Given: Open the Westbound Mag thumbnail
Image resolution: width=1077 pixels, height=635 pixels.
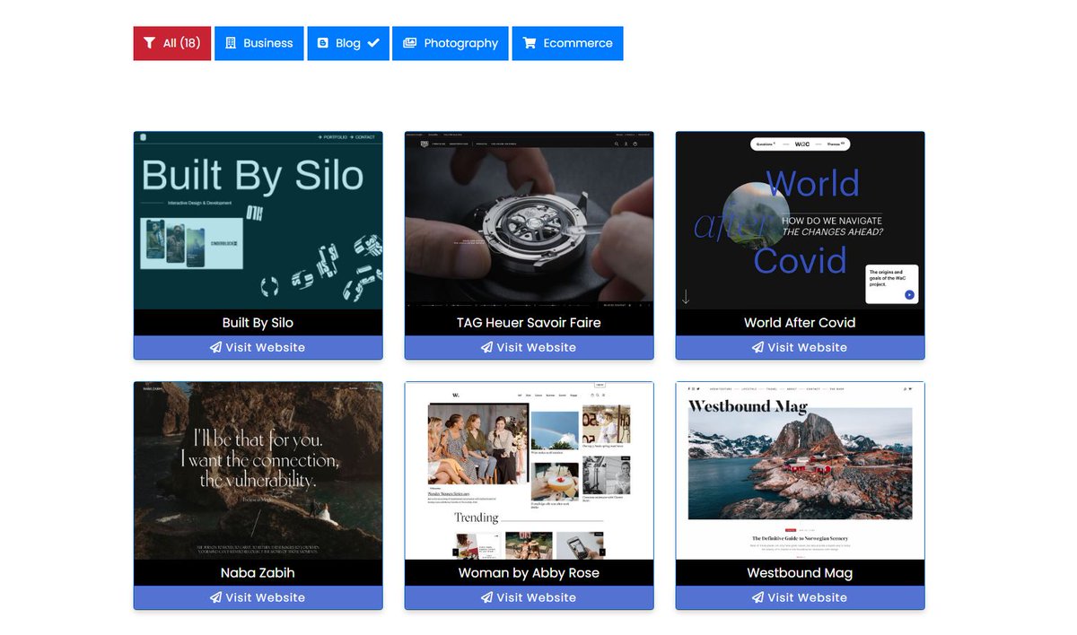Looking at the screenshot, I should 801,471.
